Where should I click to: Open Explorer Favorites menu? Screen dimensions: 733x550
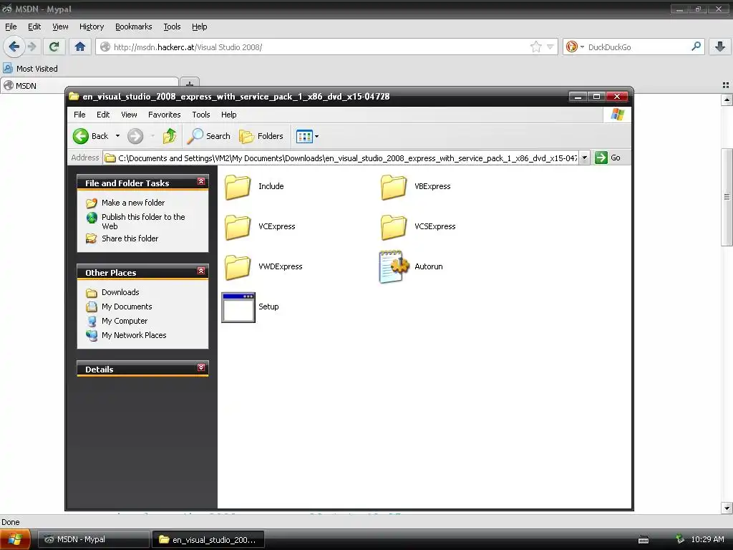click(164, 115)
